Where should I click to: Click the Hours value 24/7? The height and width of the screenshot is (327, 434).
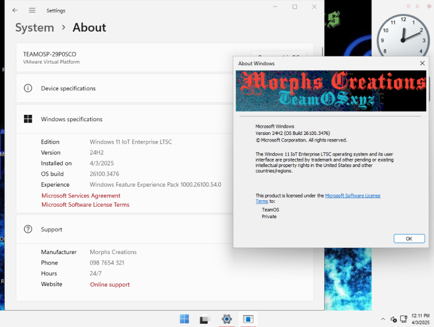point(96,274)
